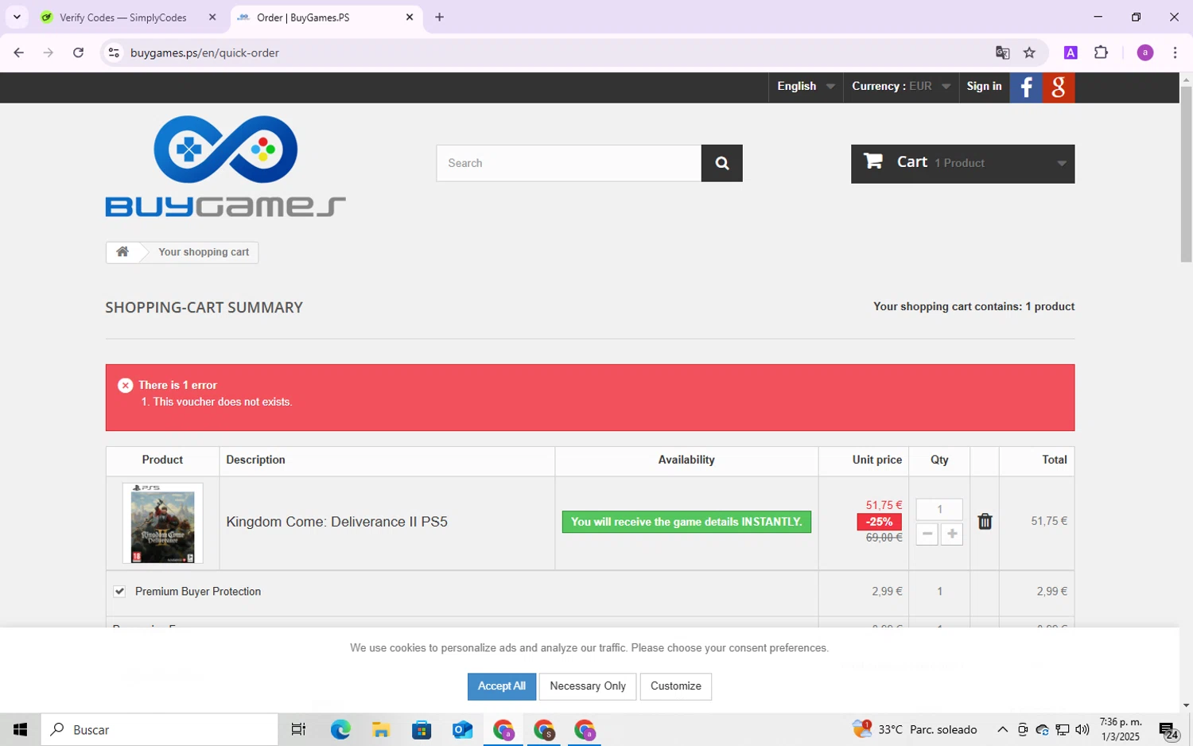The height and width of the screenshot is (746, 1193).
Task: Reload the page
Action: click(x=78, y=52)
